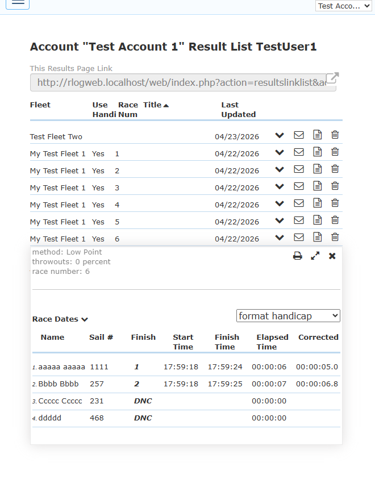Sort by Last Updated column header
Image resolution: width=375 pixels, height=479 pixels.
click(x=238, y=110)
